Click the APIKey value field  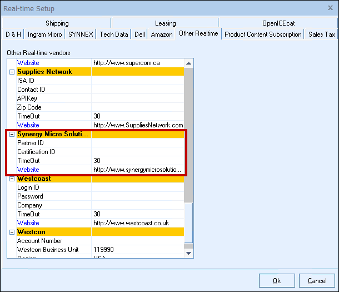tap(138, 98)
